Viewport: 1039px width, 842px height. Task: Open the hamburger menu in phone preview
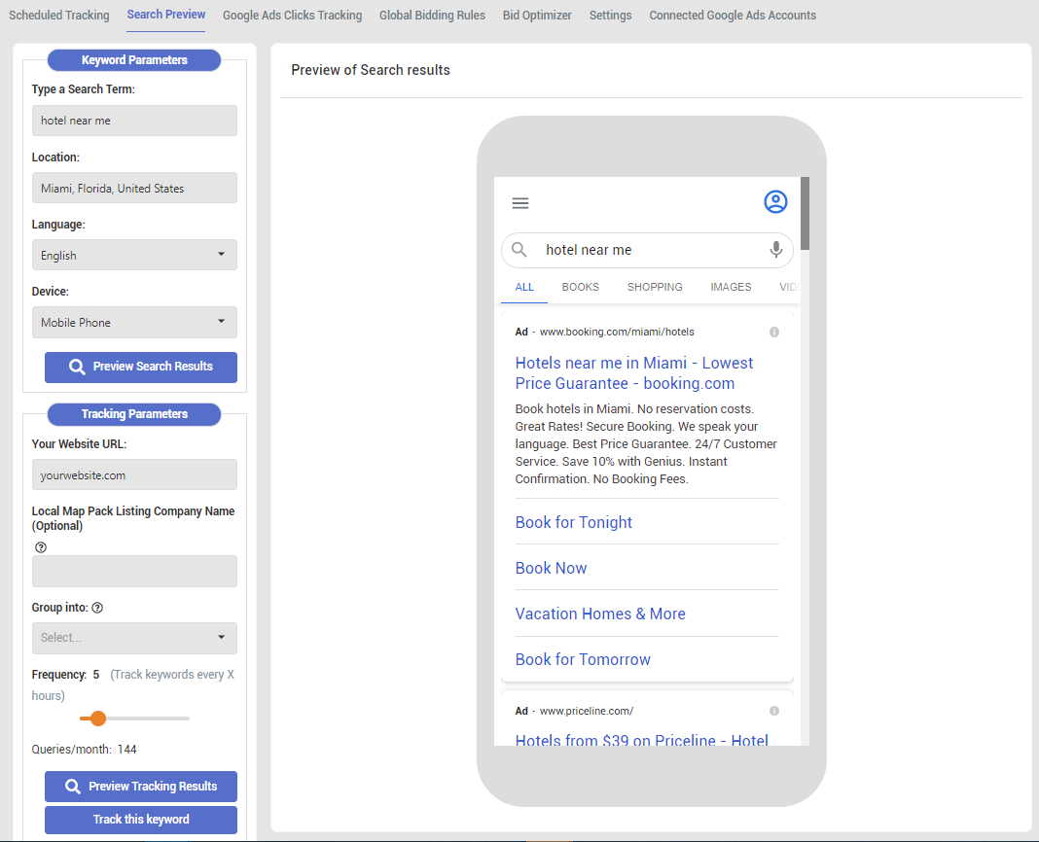(520, 203)
